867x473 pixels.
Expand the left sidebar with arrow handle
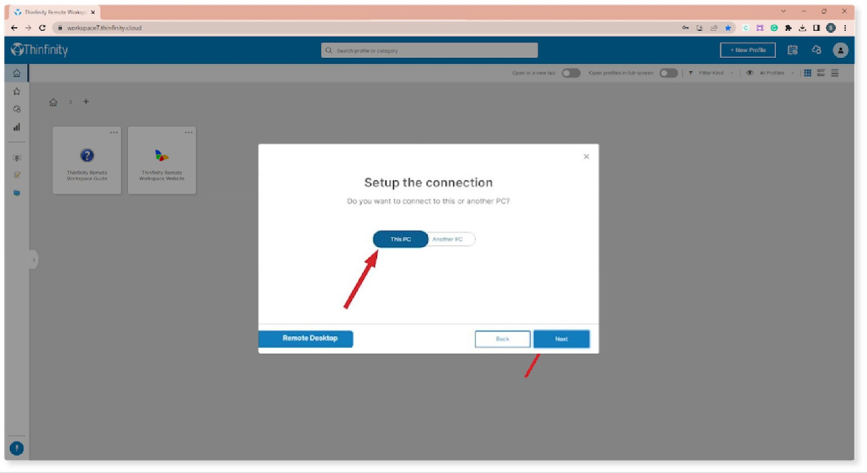pos(34,260)
